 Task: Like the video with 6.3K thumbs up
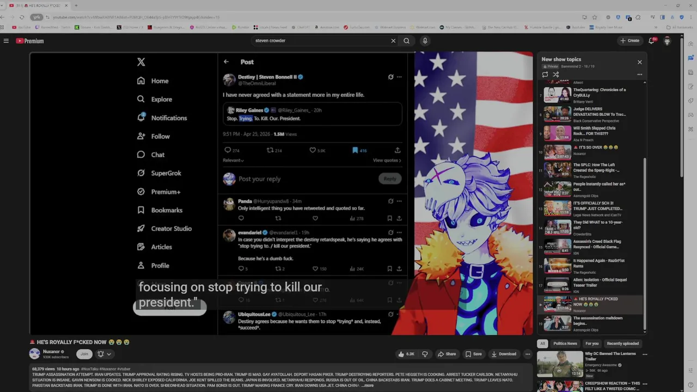(x=406, y=354)
